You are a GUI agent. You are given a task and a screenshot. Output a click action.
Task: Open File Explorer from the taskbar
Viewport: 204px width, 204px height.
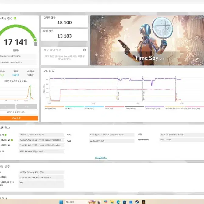point(112,202)
